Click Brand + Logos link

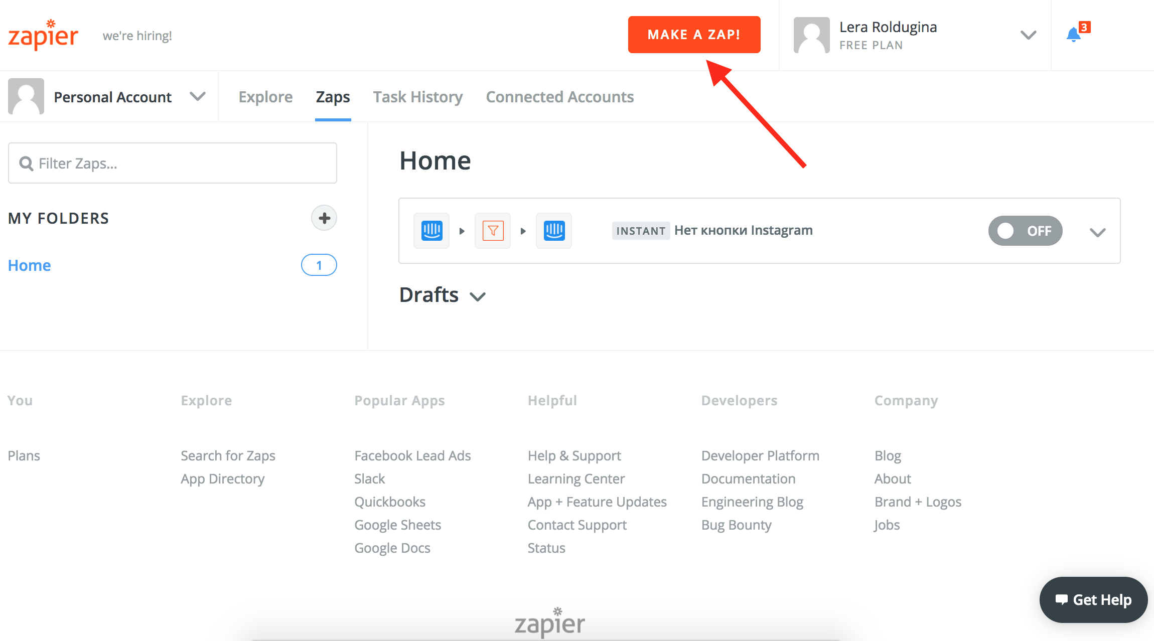pyautogui.click(x=918, y=502)
